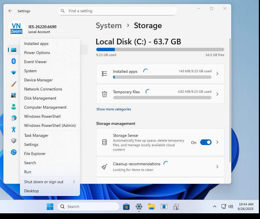This screenshot has height=219, width=260.
Task: Open Windows Update sidebar icon
Action: (x=14, y=152)
